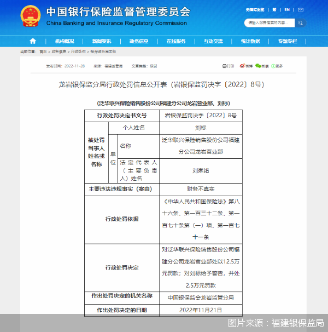Click the 名称 label cell
328x332 pixels.
point(138,146)
